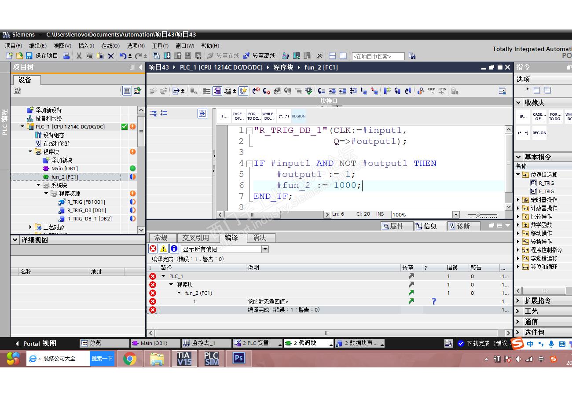The height and width of the screenshot is (396, 572).
Task: Go to the 'no return value' error location
Action: [x=411, y=301]
